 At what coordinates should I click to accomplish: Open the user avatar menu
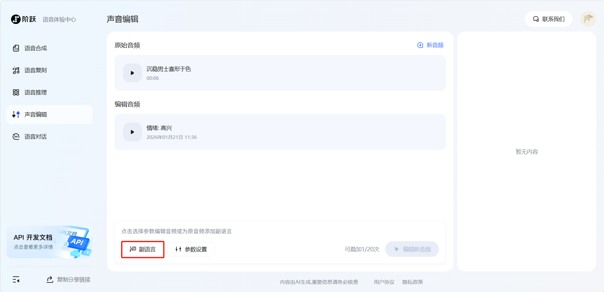point(588,19)
